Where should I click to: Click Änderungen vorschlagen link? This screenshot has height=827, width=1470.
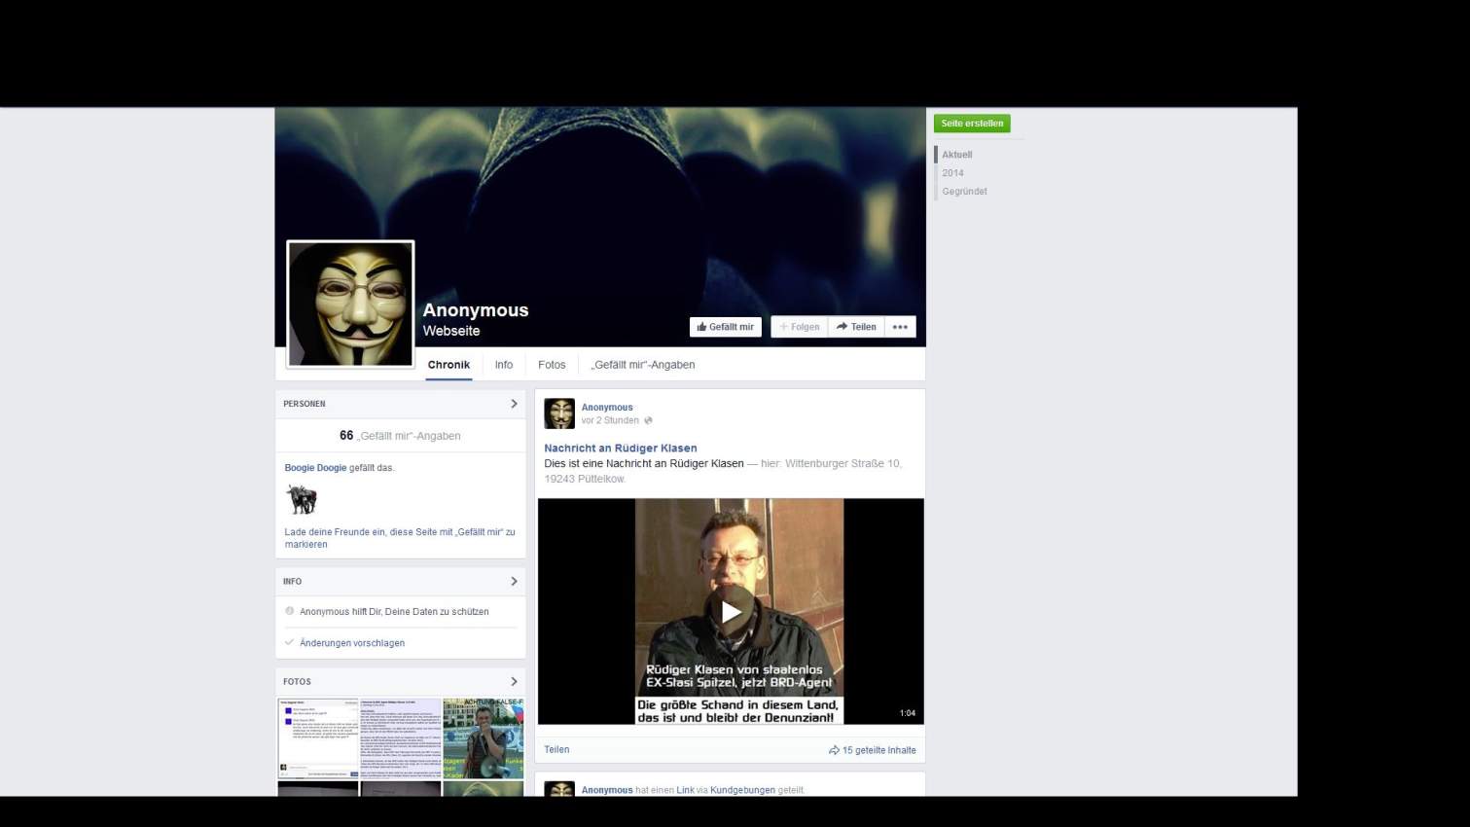[352, 643]
